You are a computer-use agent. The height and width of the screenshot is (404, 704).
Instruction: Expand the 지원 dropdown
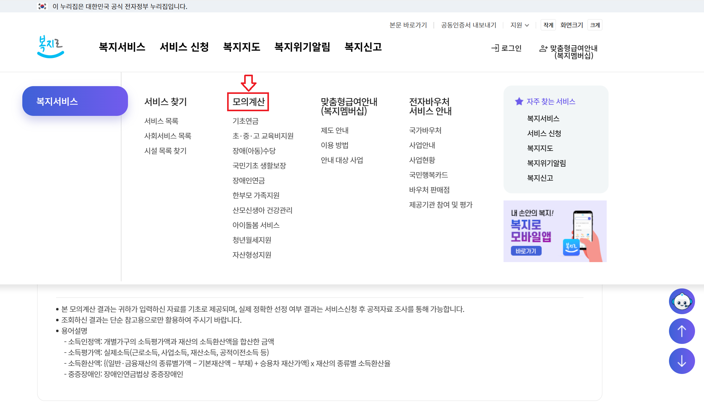pyautogui.click(x=520, y=25)
